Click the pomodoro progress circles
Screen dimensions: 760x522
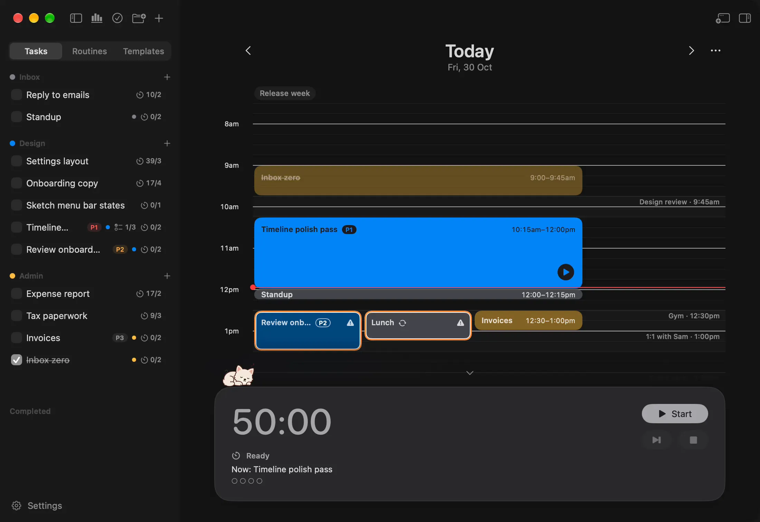click(247, 481)
